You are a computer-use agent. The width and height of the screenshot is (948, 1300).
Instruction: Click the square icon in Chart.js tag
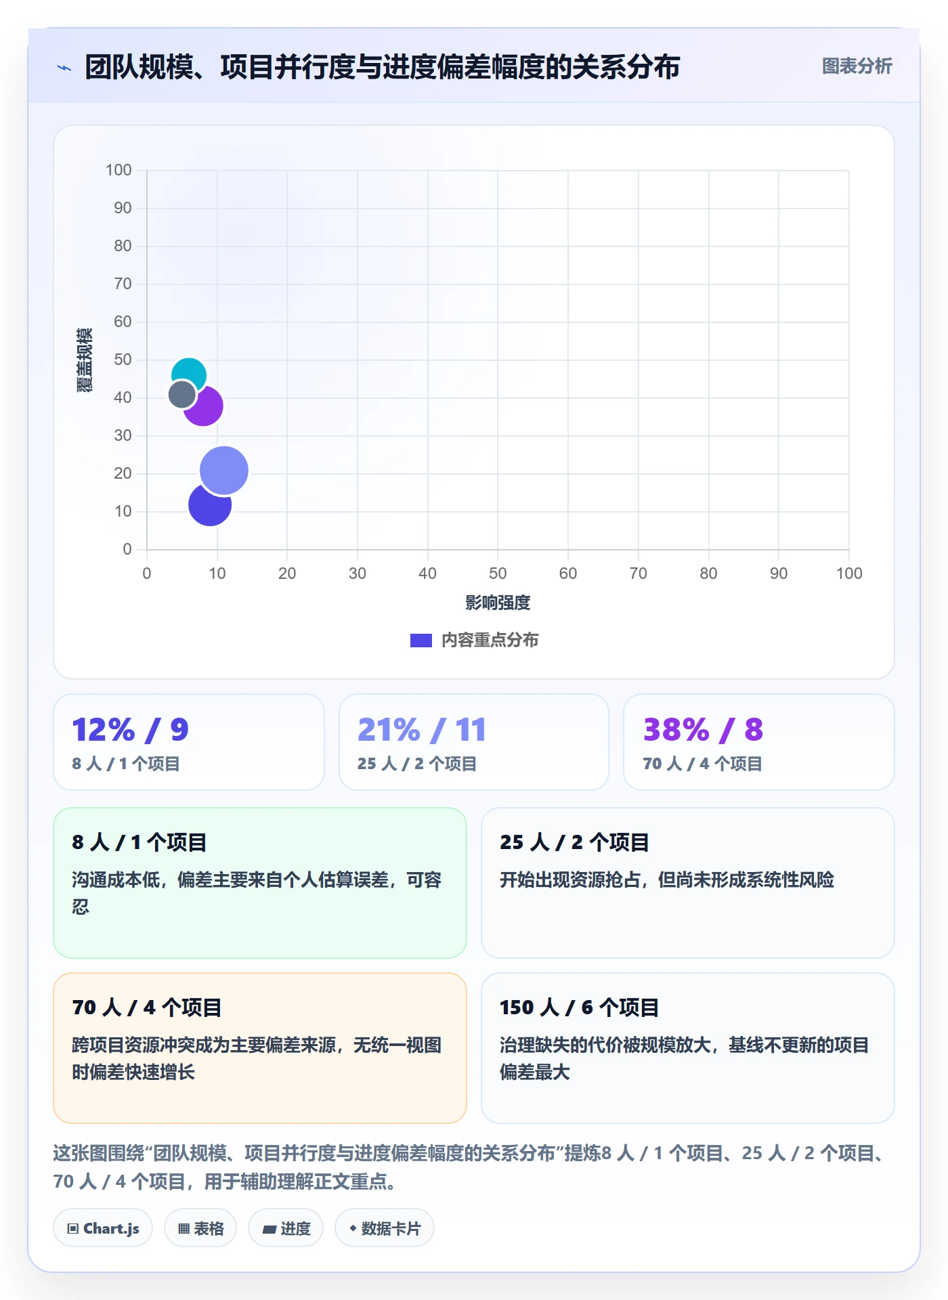pos(73,1229)
